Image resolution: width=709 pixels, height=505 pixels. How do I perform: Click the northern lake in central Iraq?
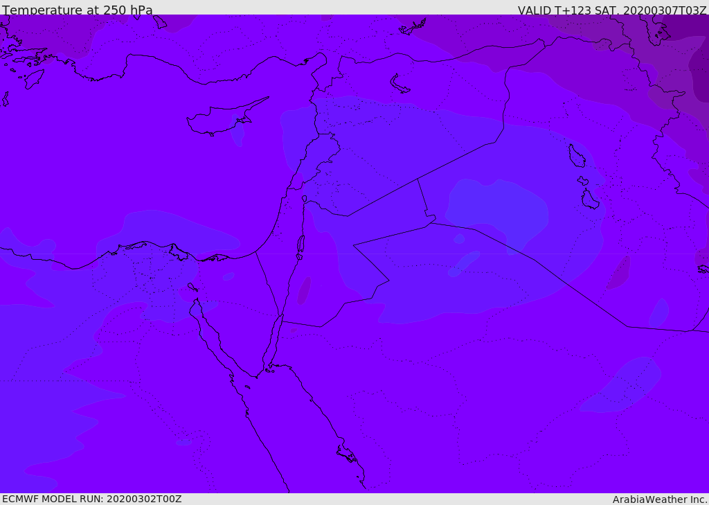577,156
